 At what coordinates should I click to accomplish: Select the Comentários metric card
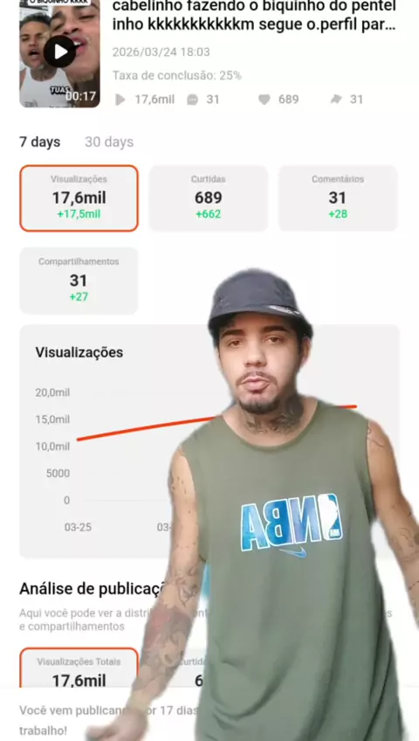click(x=338, y=198)
